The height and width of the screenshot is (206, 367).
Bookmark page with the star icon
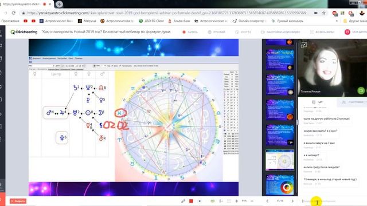[323, 13]
